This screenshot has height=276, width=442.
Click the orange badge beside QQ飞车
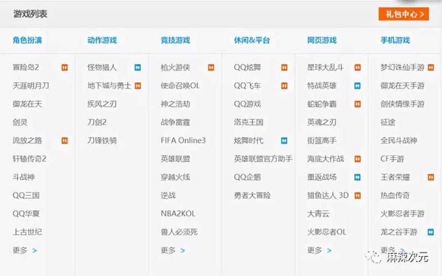(x=284, y=86)
